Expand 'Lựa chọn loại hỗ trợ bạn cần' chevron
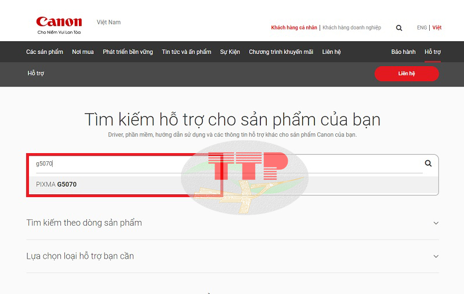Screen dimensions: 464x294 436,256
